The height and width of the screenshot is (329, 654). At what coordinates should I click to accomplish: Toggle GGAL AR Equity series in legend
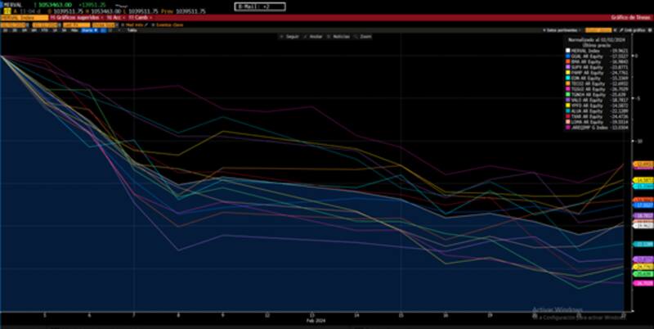[586, 54]
